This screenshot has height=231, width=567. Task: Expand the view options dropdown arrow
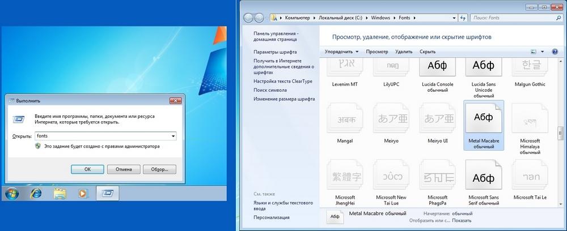click(543, 52)
